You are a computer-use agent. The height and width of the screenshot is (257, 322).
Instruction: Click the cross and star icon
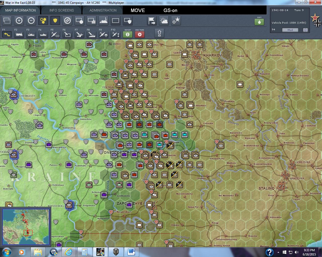[176, 21]
